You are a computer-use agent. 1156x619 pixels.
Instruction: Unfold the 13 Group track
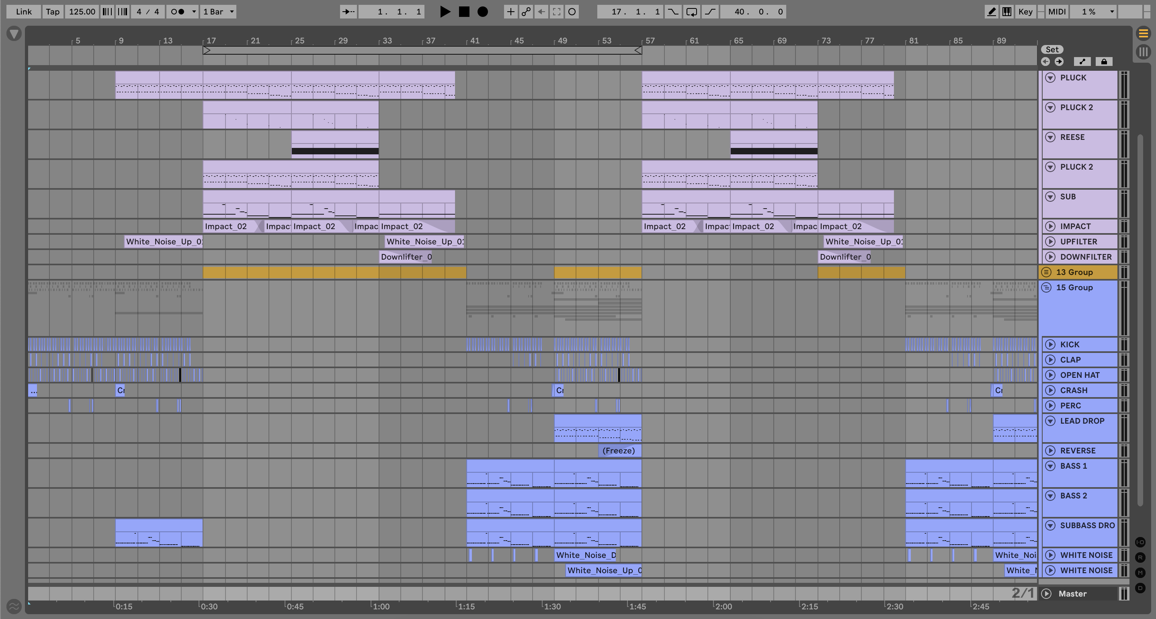coord(1046,272)
